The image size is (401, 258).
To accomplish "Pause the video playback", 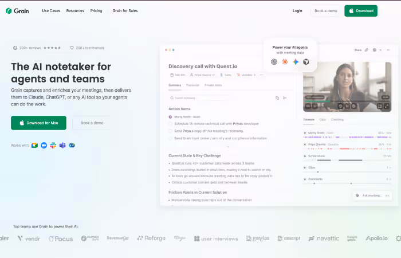I will point(347,106).
